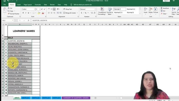Switch to Page Layout tab
179x101 pixels.
click(28, 5)
